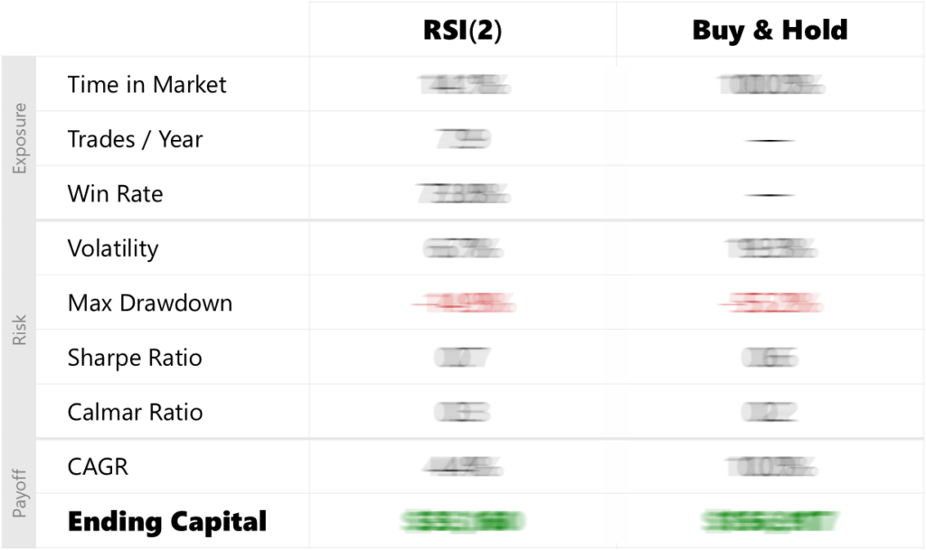Image resolution: width=926 pixels, height=550 pixels.
Task: Select the Sharpe Ratio row label
Action: click(135, 358)
